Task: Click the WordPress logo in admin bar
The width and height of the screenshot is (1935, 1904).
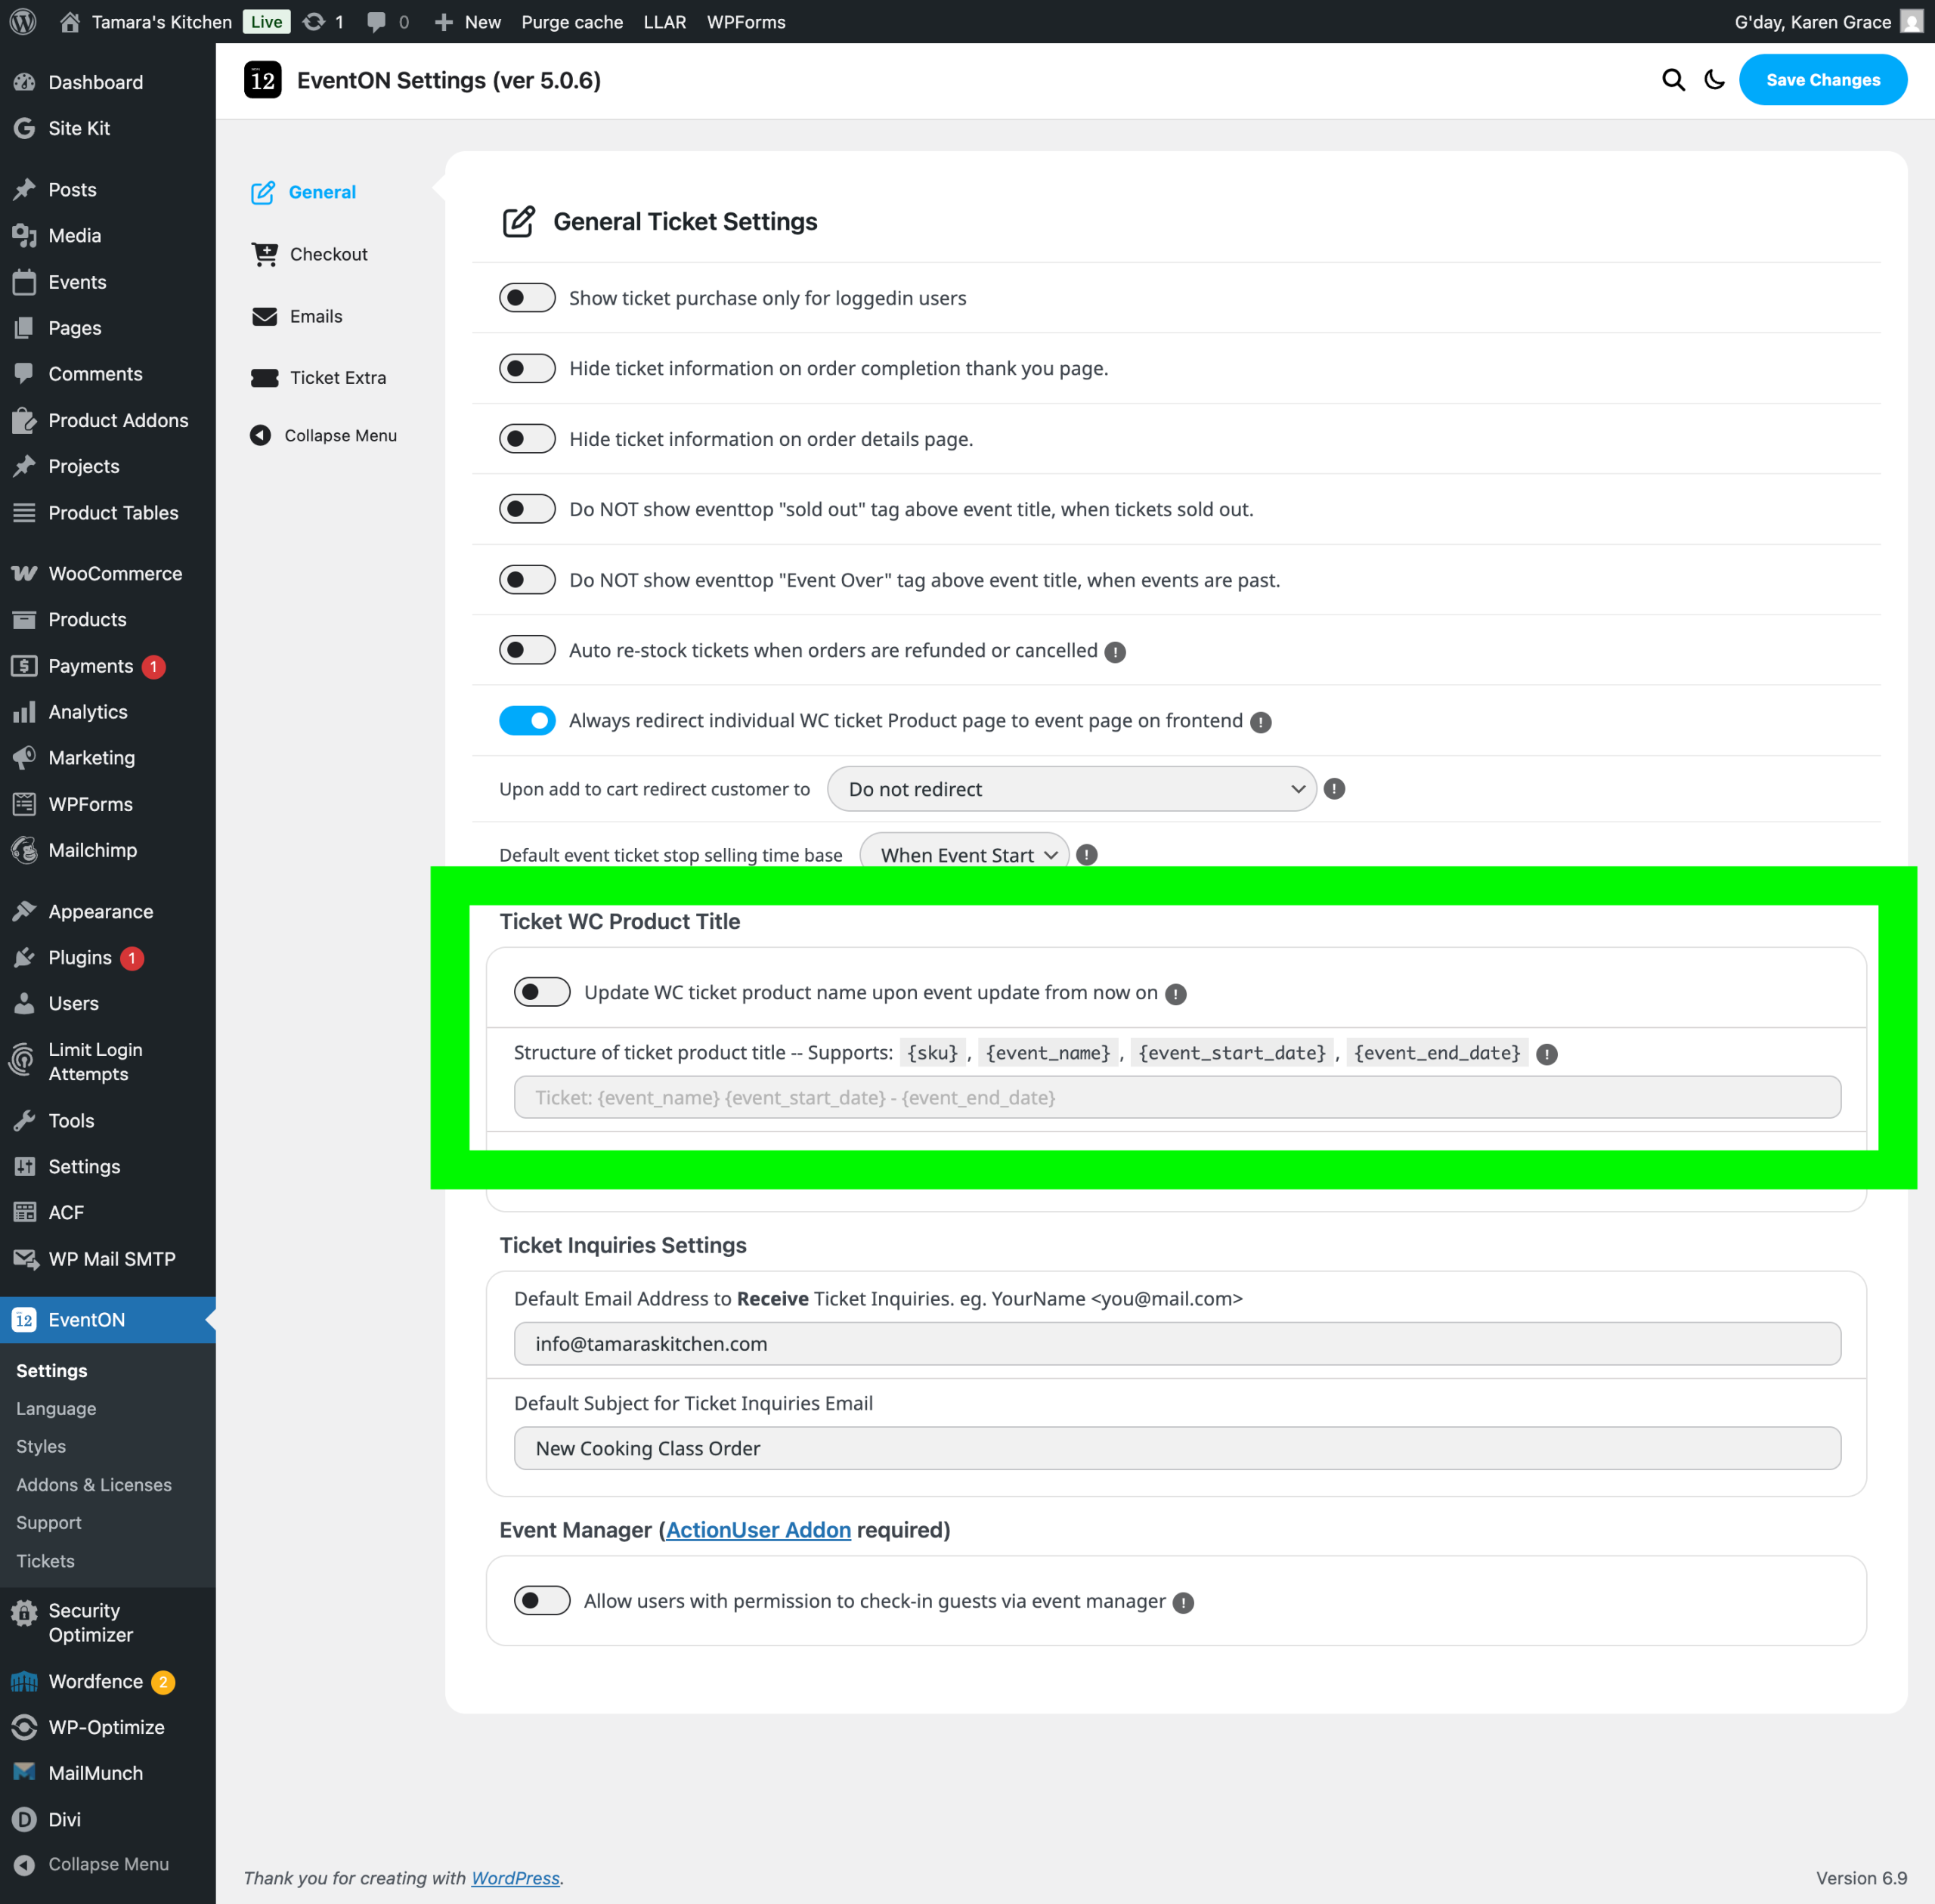Action: coord(23,21)
